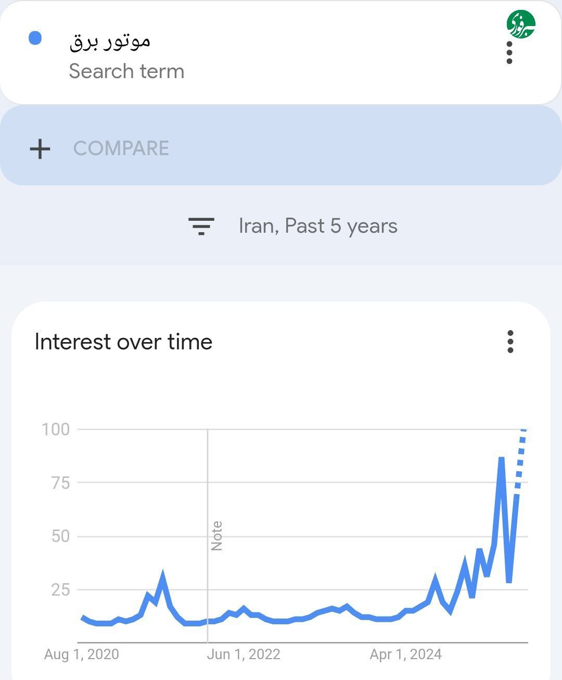Screen dimensions: 562x680
Task: Select the Jun 1, 2022 axis label
Action: click(x=244, y=654)
